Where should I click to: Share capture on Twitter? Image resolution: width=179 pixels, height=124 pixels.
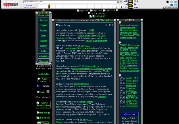pos(176,5)
